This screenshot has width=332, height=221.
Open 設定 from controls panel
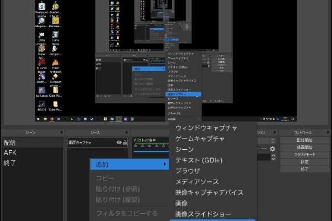coord(304,162)
